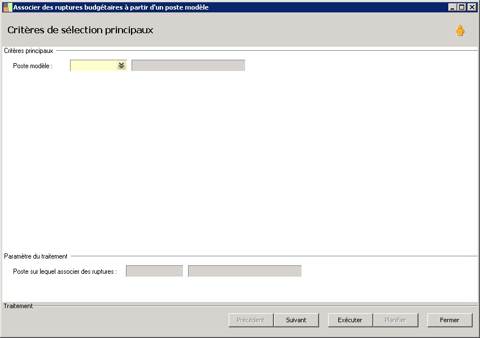Click the 'Traitement' section label
The image size is (480, 338).
18,306
